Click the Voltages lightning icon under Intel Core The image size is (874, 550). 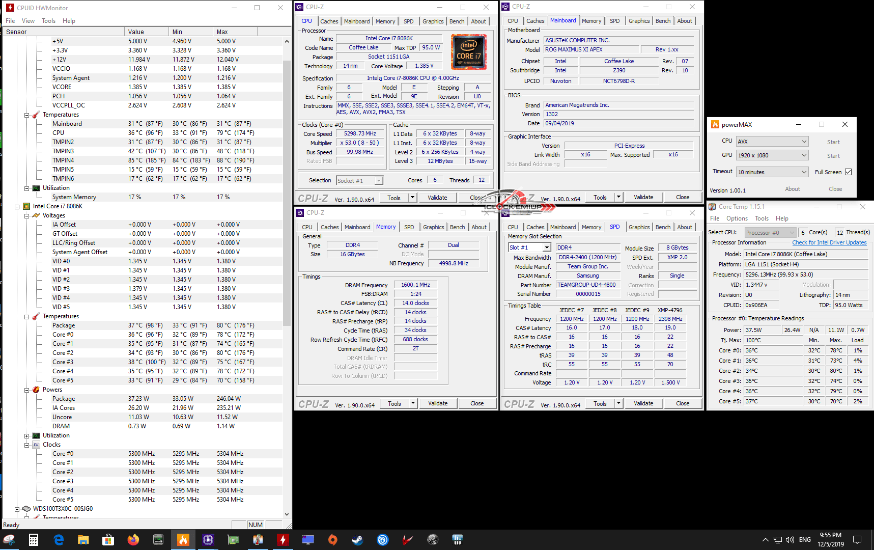click(x=36, y=215)
